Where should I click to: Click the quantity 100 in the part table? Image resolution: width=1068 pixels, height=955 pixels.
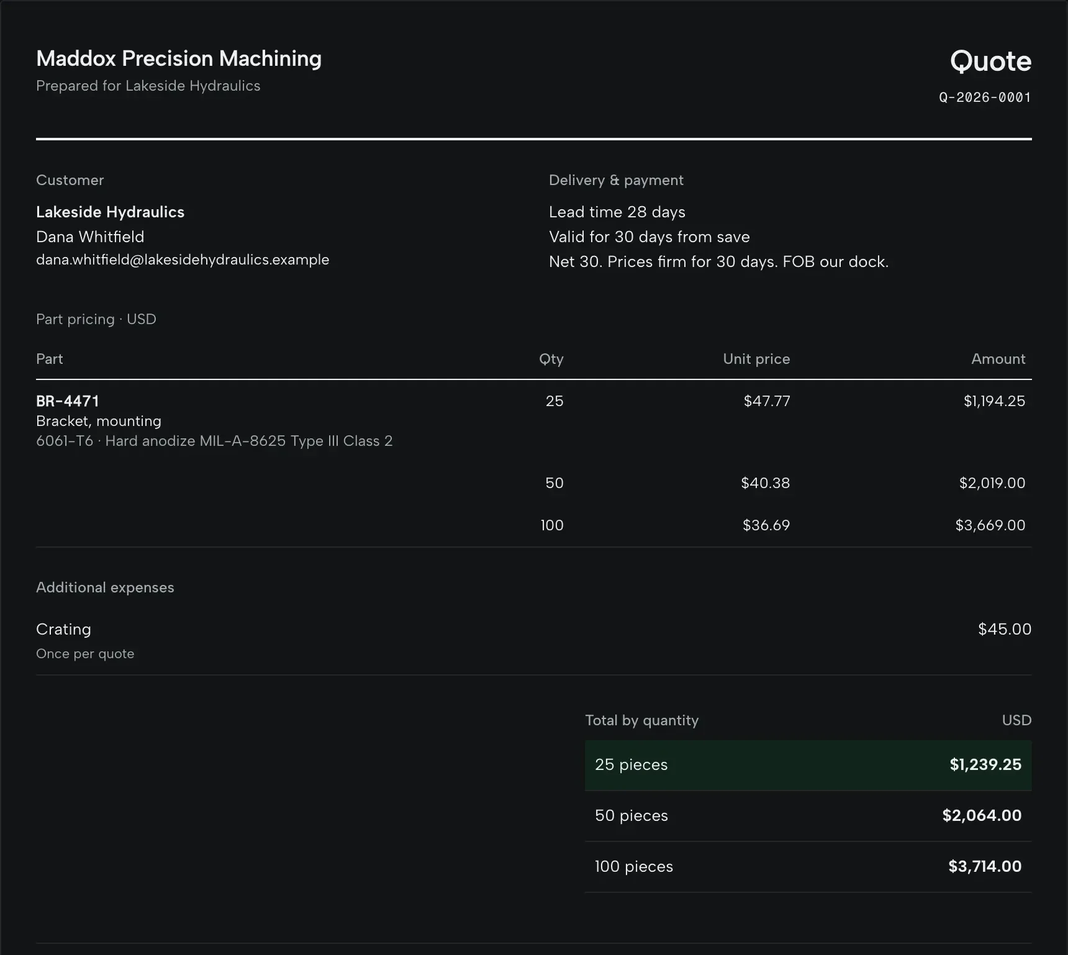[552, 525]
